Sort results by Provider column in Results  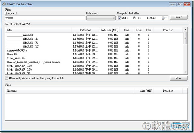pos(168,30)
